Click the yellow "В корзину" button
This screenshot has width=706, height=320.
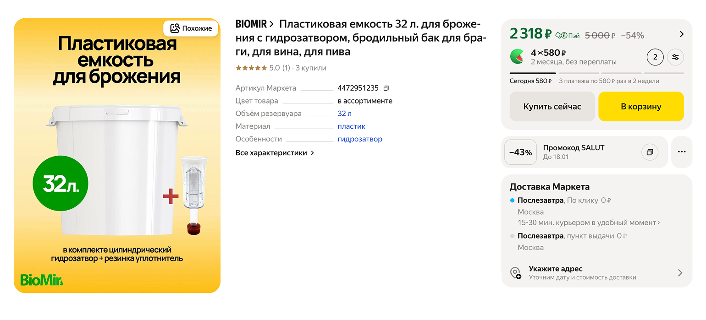coord(641,106)
